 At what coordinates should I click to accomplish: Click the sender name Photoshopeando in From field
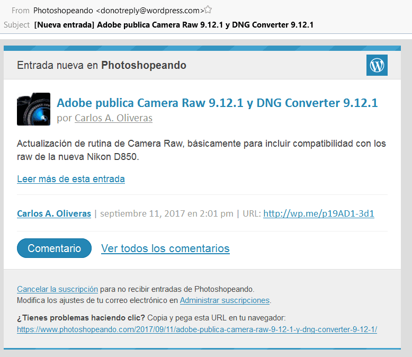pos(63,11)
